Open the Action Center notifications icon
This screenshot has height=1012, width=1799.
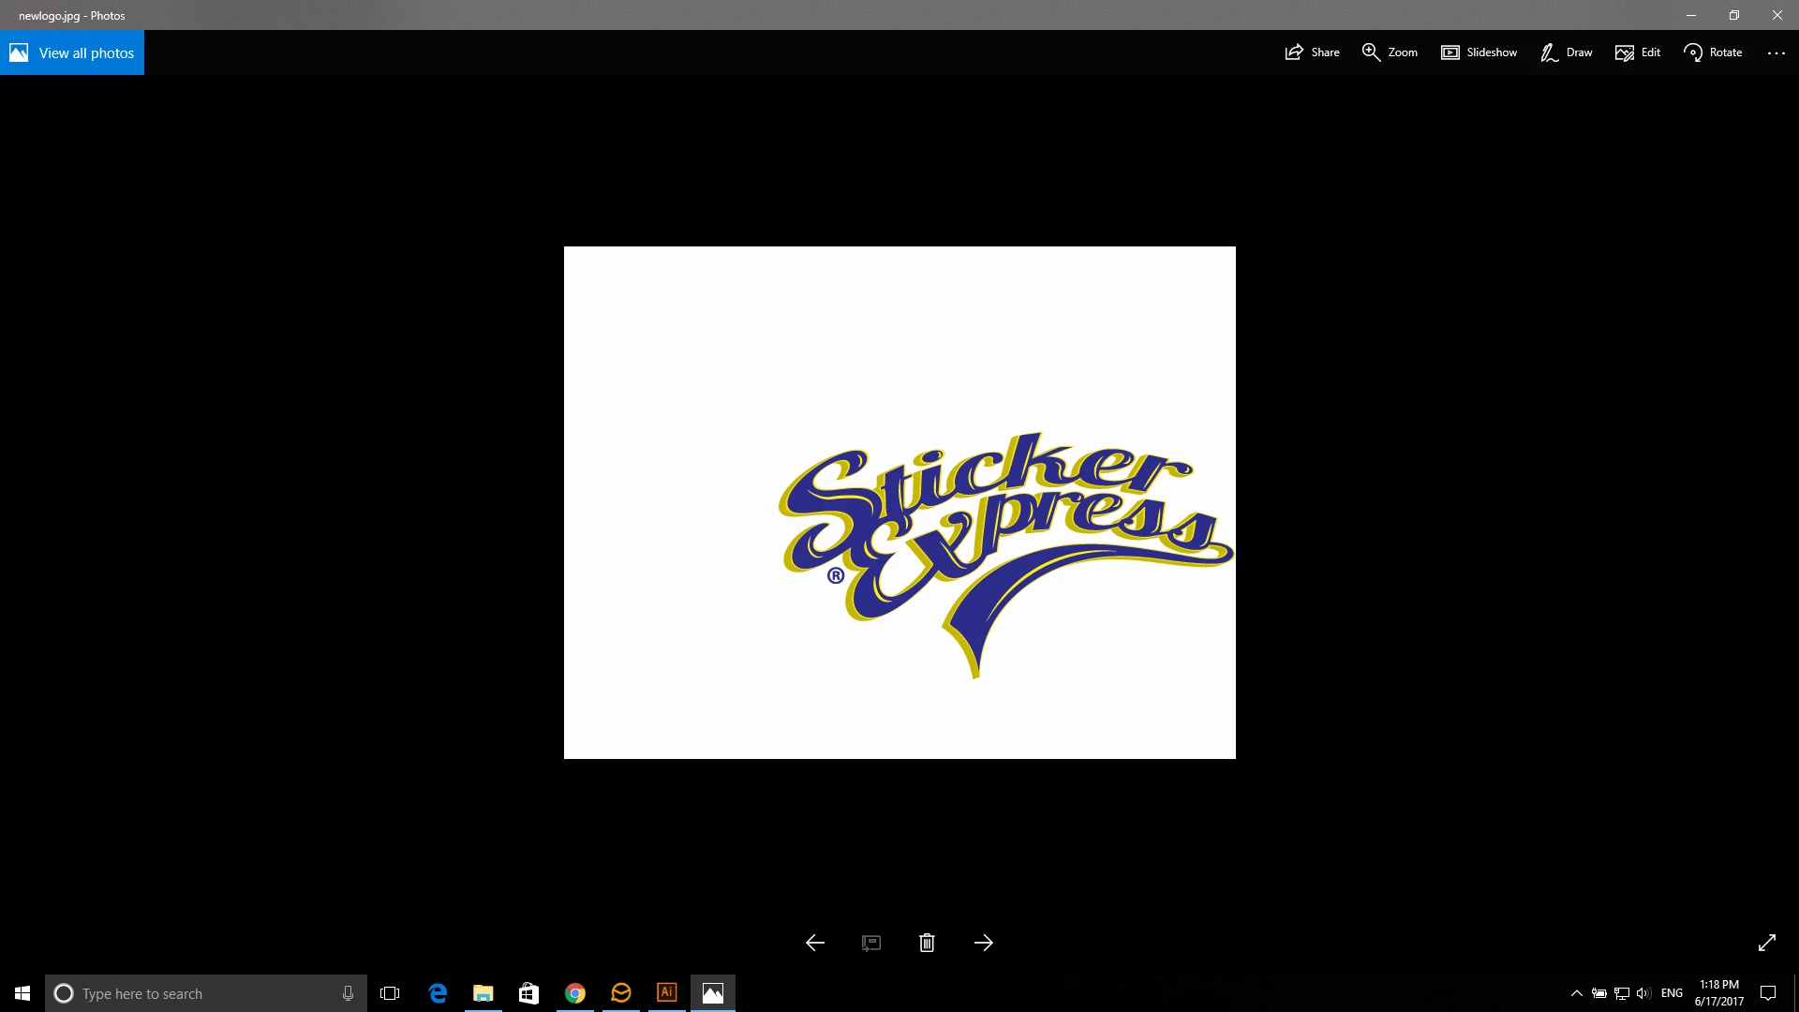(1768, 993)
